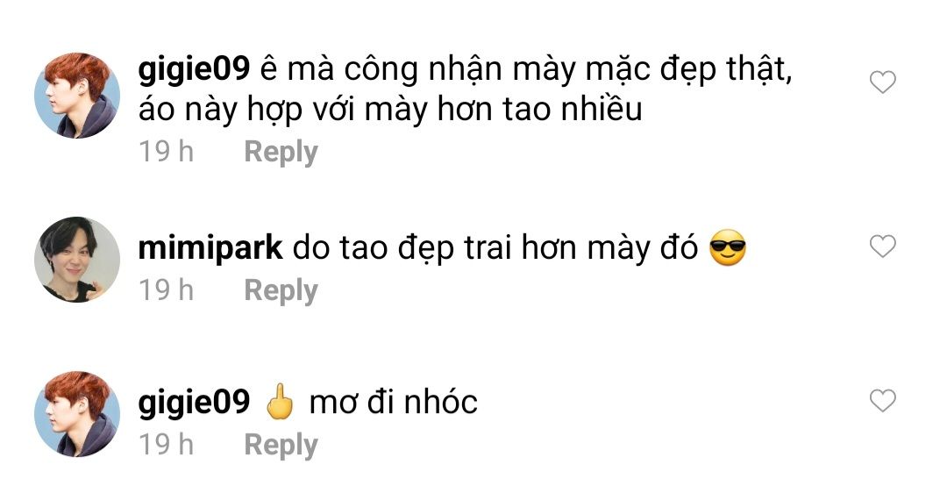Click username gigie09 in the top comment
Viewport: 947px width, 500px height.
194,70
